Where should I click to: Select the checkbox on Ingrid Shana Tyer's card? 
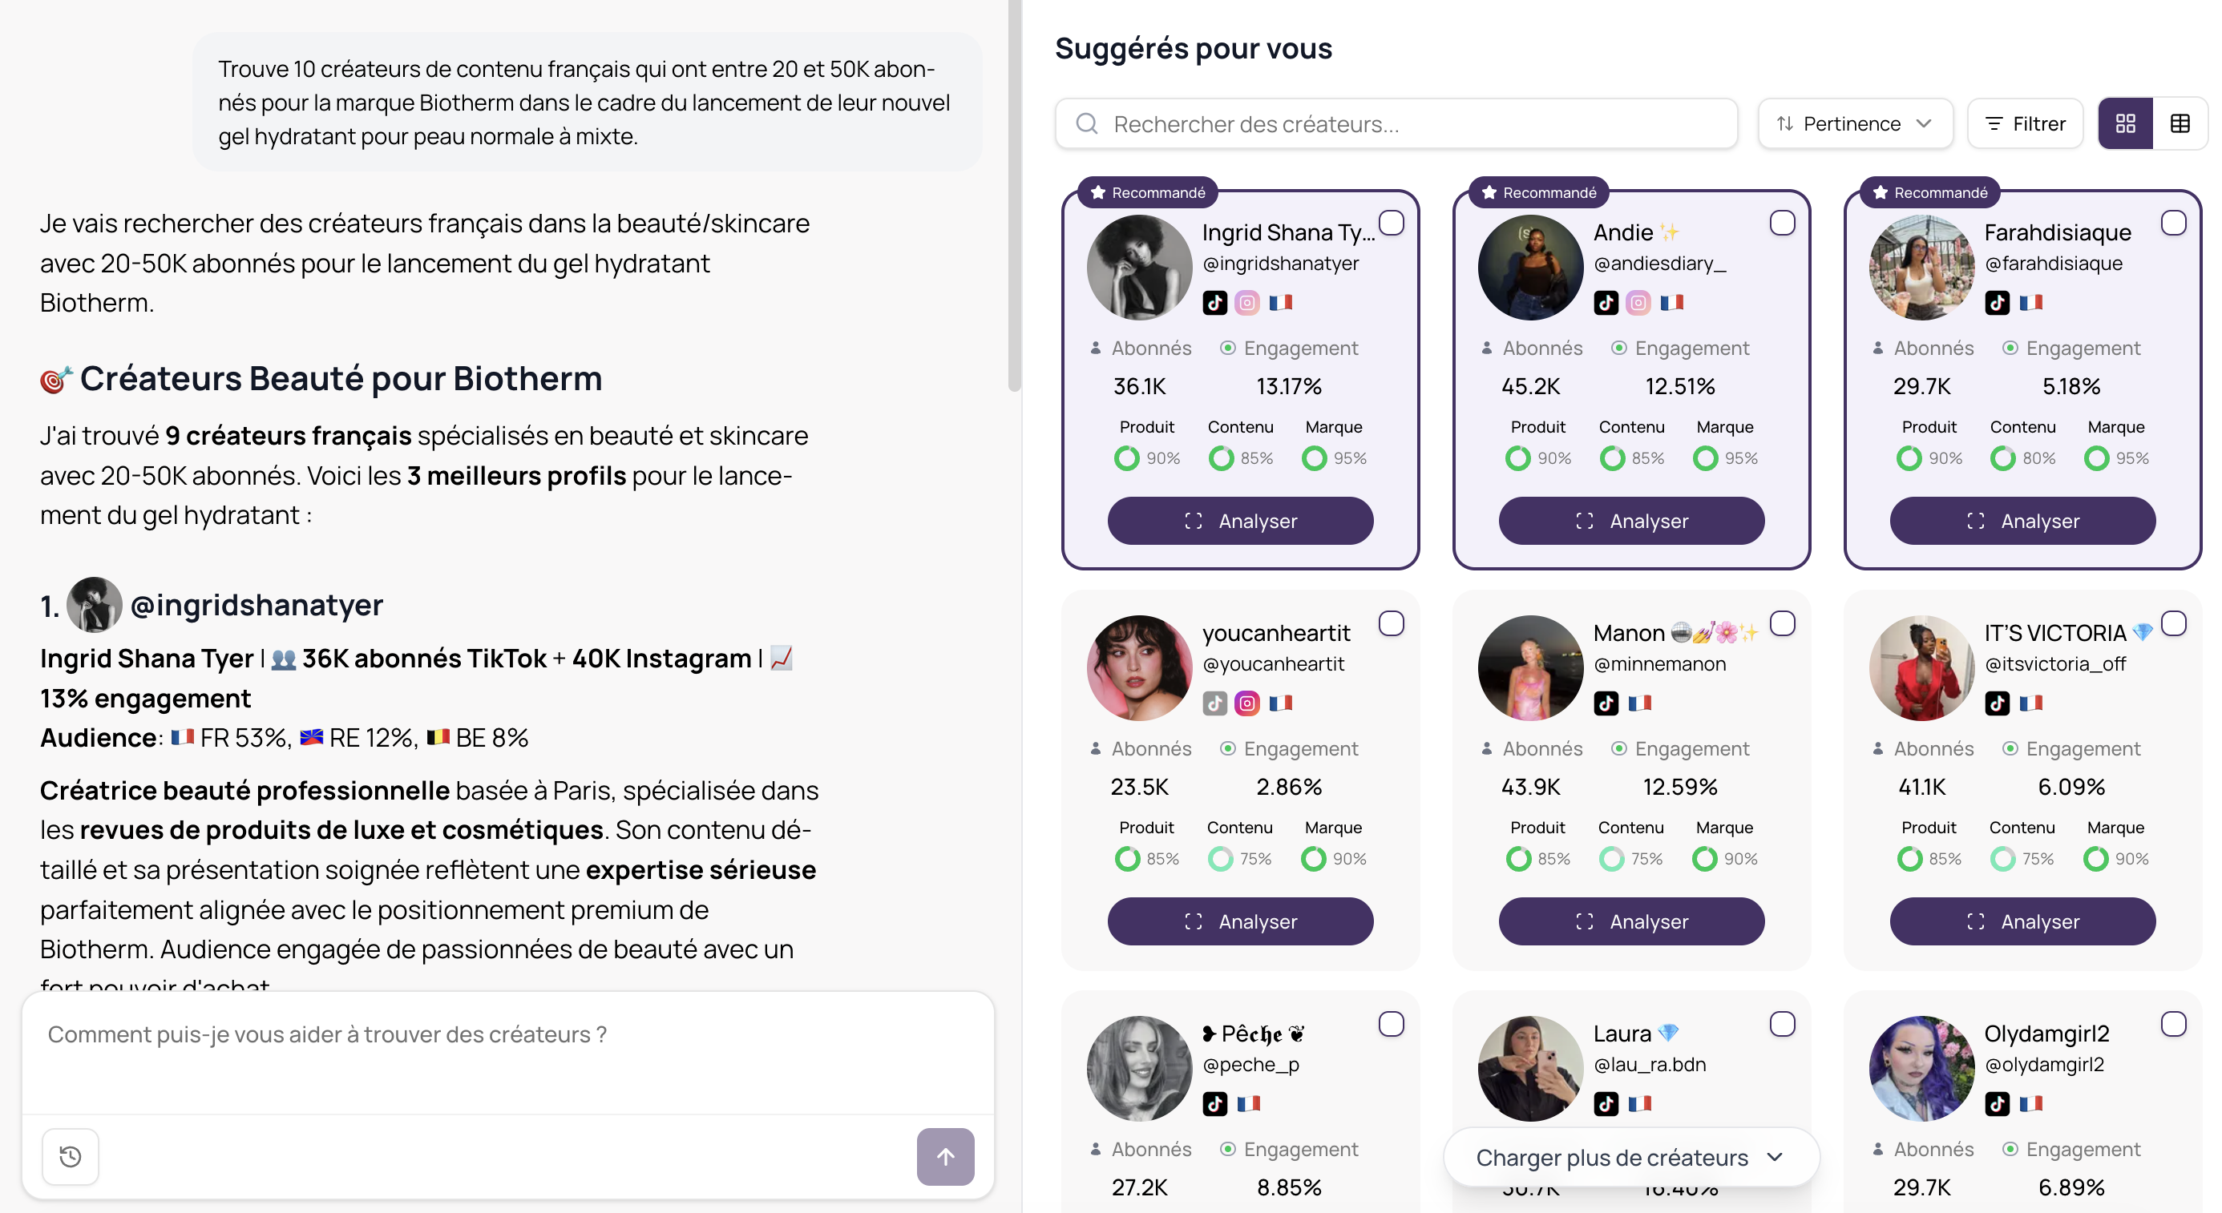pos(1392,223)
